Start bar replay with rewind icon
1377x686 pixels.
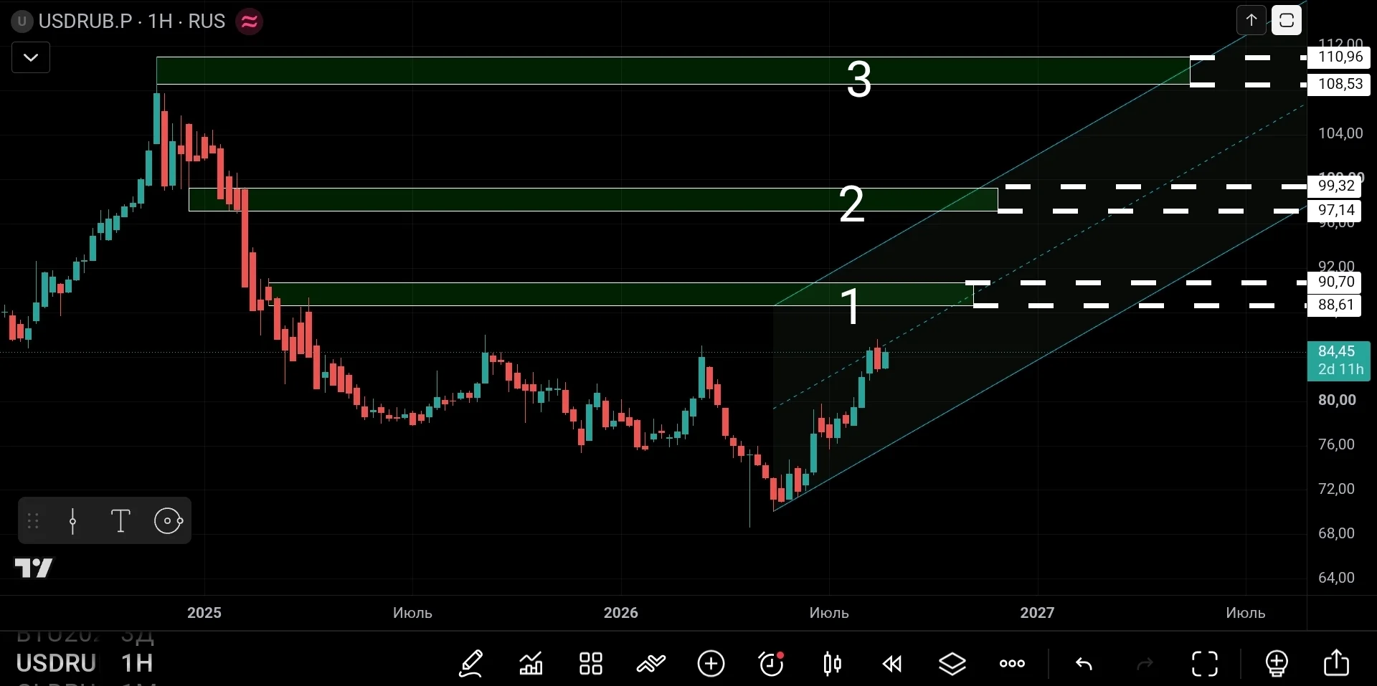click(x=892, y=664)
